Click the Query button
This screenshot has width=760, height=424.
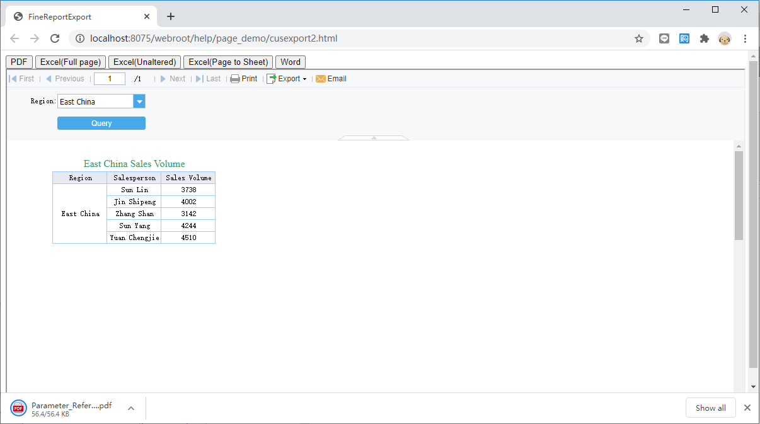tap(101, 123)
